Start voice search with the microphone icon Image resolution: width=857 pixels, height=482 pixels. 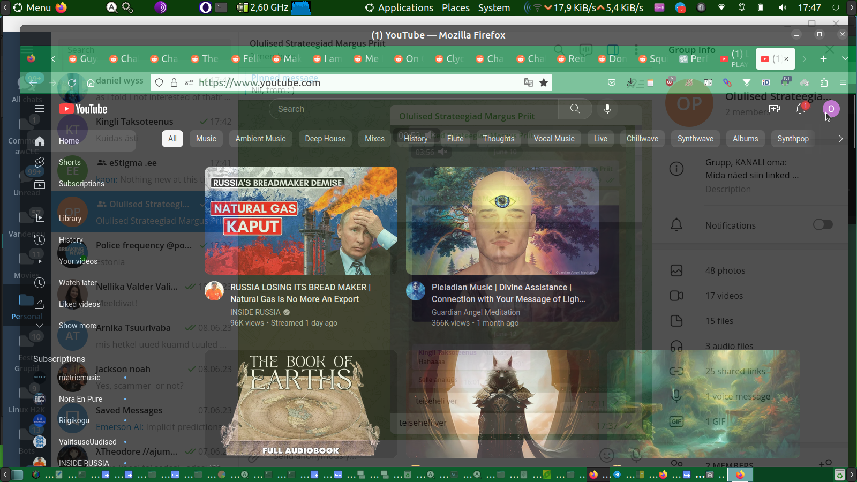[x=607, y=109]
